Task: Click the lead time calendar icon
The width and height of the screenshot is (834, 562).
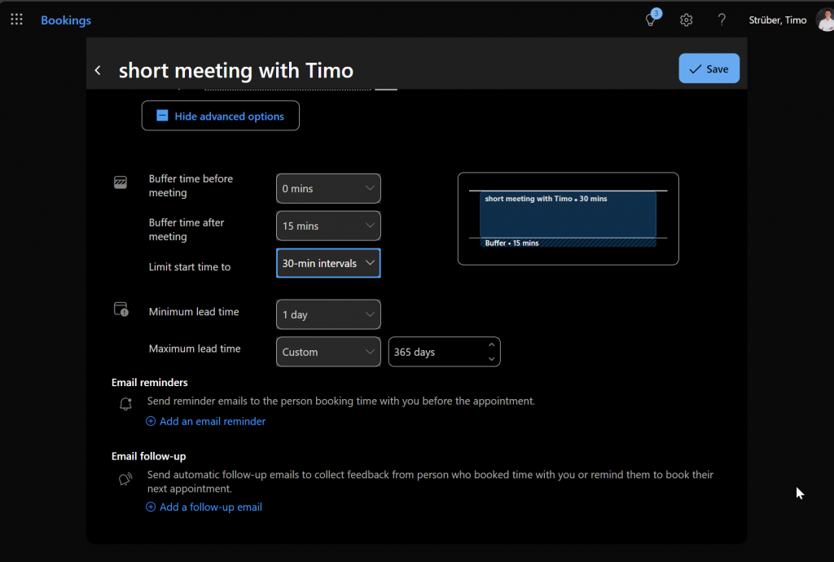Action: [x=121, y=310]
